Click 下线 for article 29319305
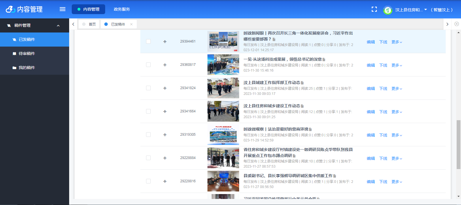Viewport: 461px width, 205px height. pyautogui.click(x=383, y=135)
